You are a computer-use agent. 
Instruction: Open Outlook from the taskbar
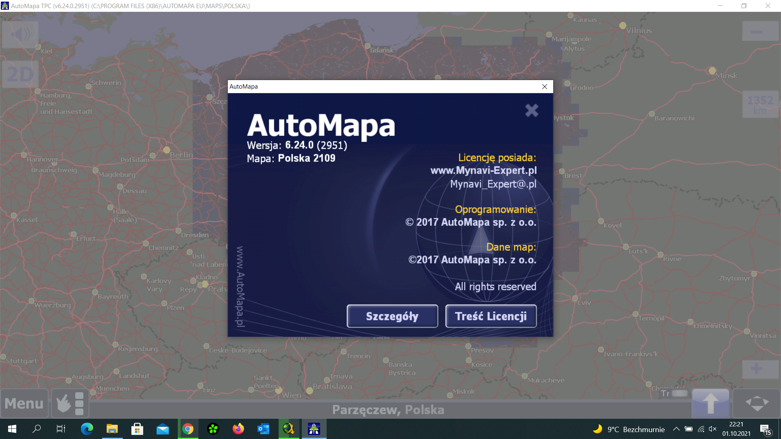[x=264, y=429]
